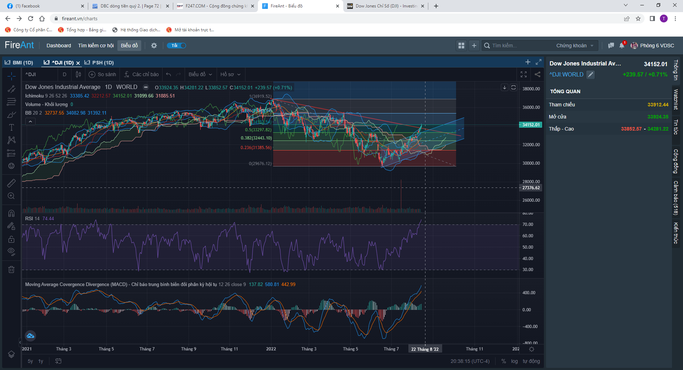
Task: Open the Fibonacci and horizontal lines tool
Action: (x=11, y=102)
